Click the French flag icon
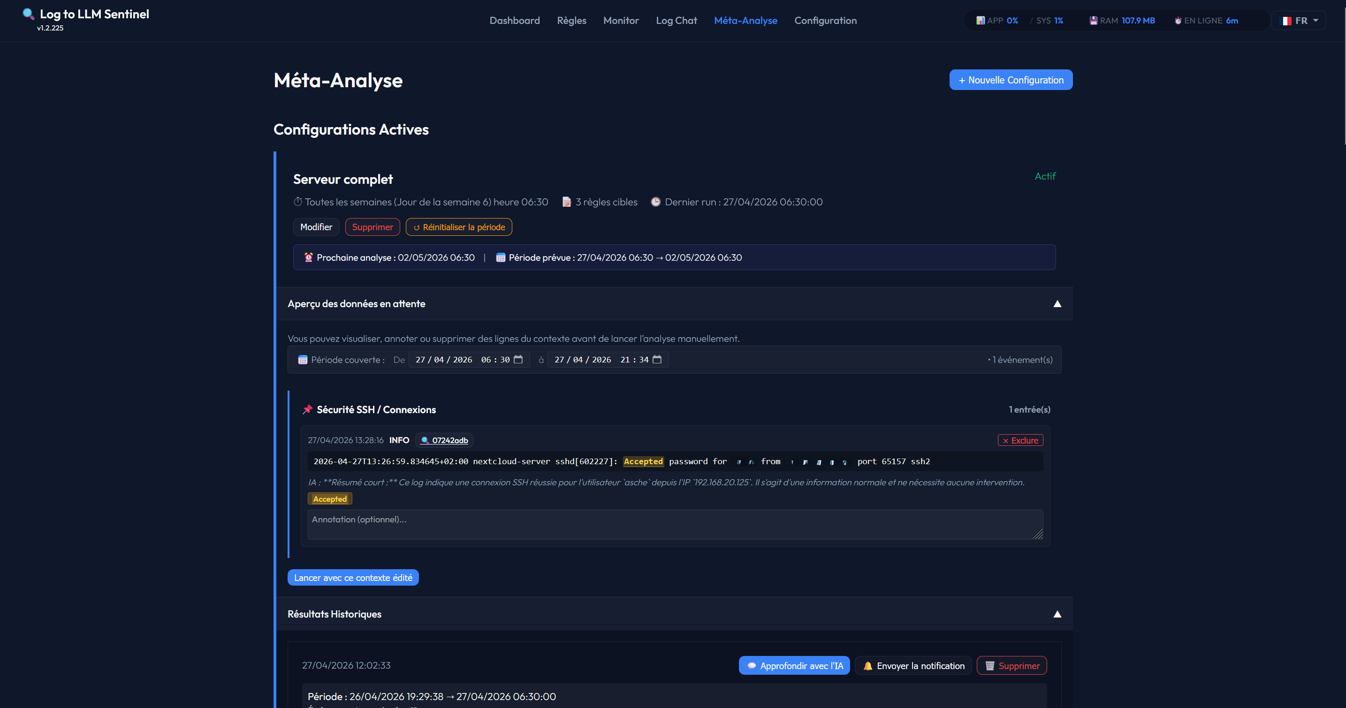 pyautogui.click(x=1286, y=21)
